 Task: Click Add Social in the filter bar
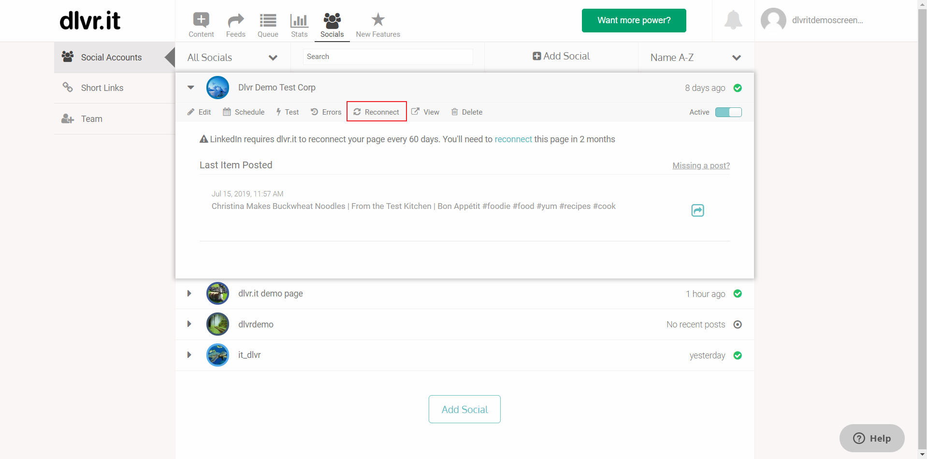coord(561,56)
